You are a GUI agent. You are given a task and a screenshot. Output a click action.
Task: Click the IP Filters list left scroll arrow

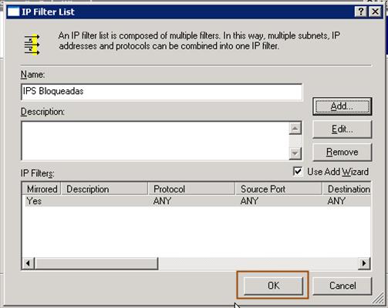tap(28, 263)
